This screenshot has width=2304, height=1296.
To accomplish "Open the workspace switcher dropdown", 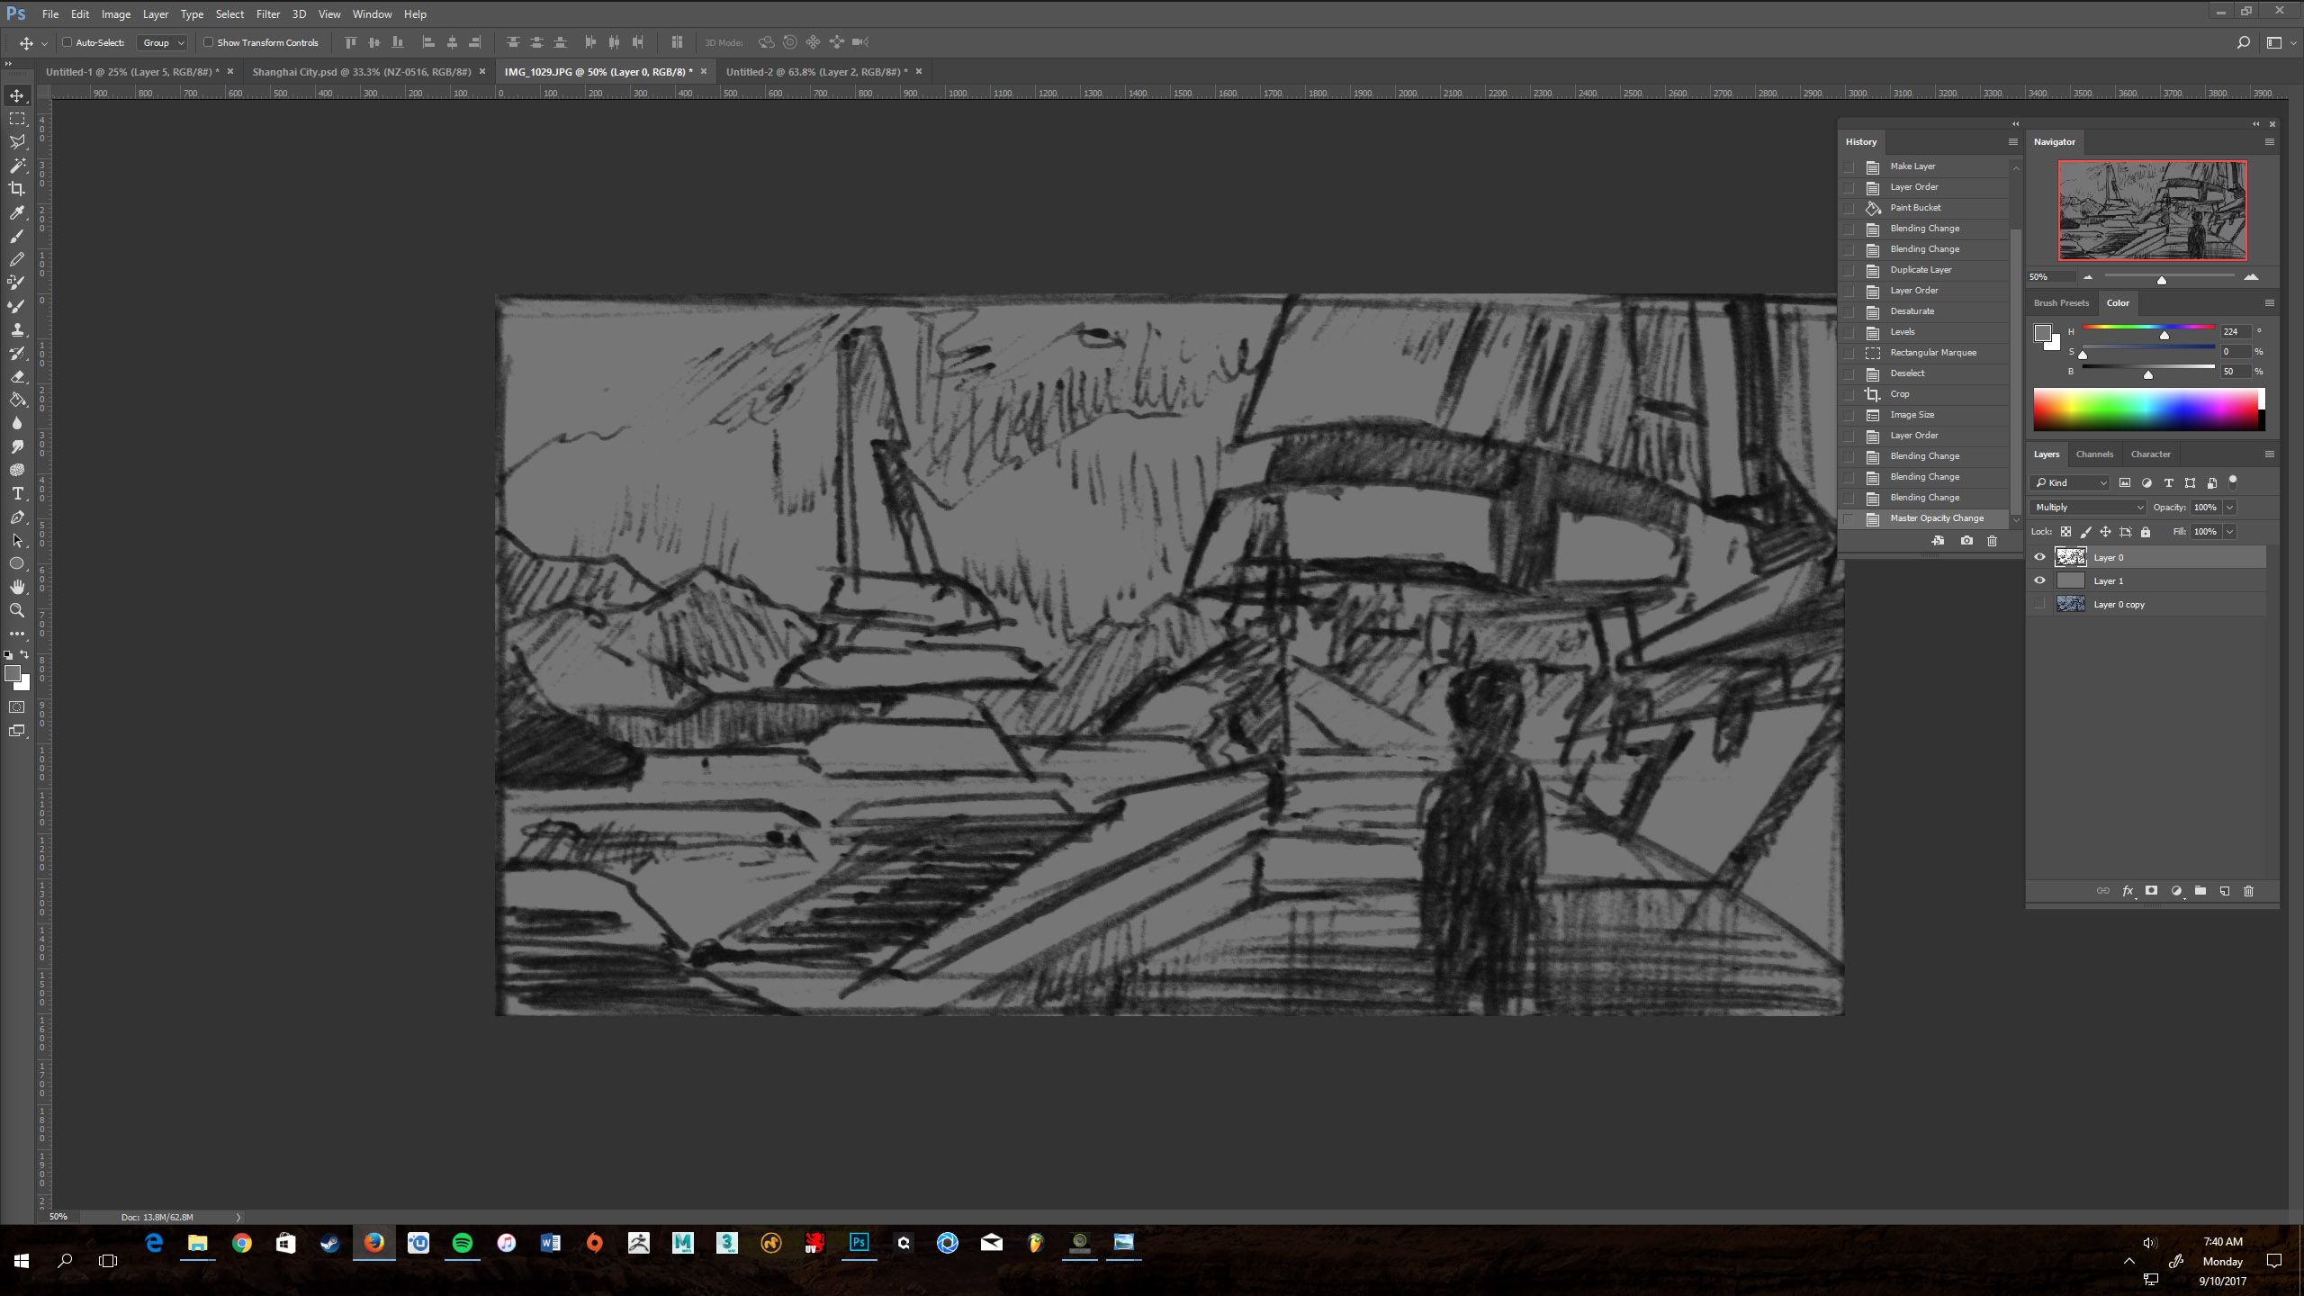I will coord(2279,42).
